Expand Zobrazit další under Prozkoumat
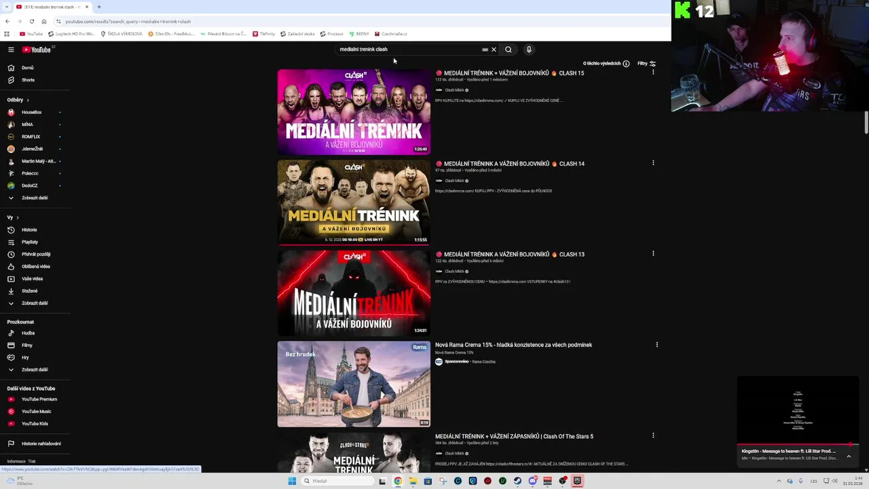Screen dimensions: 869x489 pos(34,369)
